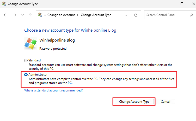Navigate to Change an Account breadcrumb
Viewport: 196px width, 121px height.
click(61, 15)
